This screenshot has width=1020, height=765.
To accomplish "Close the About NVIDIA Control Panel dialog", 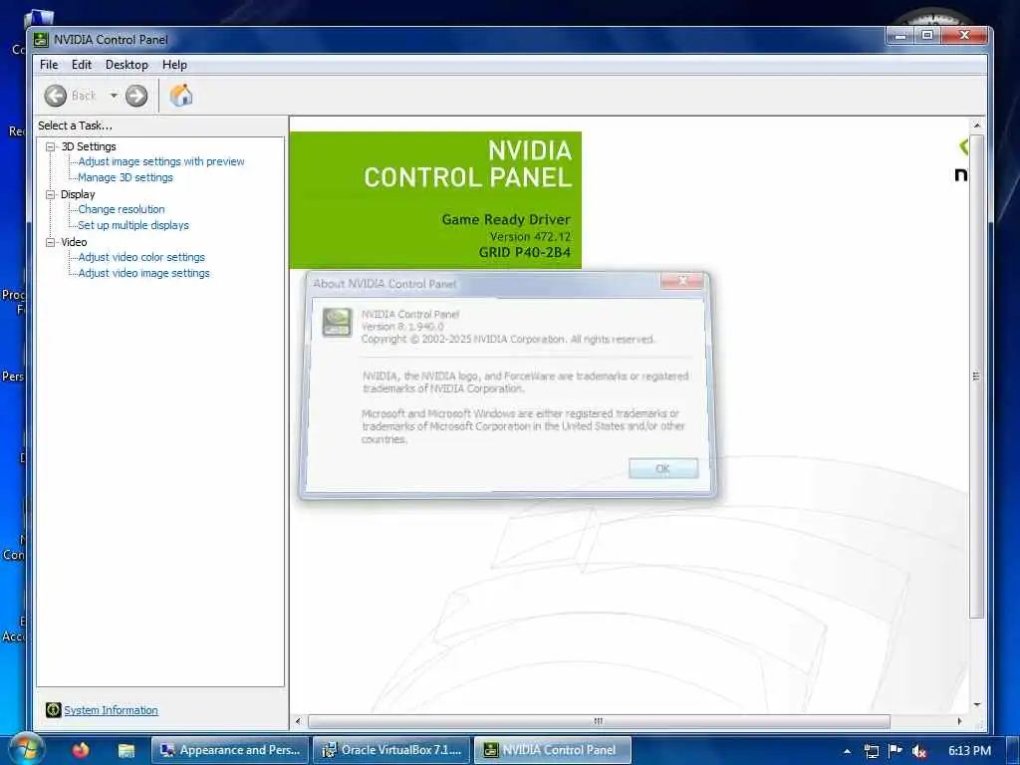I will point(682,280).
